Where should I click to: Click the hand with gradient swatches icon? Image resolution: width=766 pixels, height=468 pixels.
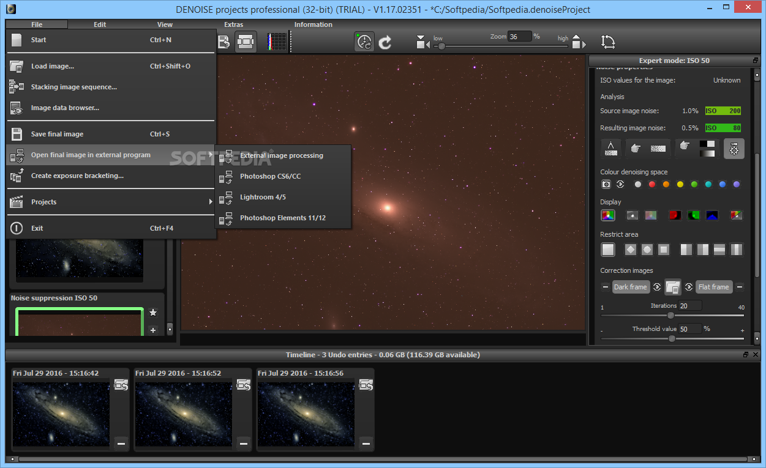pyautogui.click(x=697, y=148)
